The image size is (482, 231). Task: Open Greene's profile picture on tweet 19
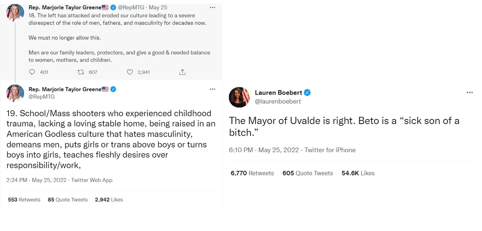(x=15, y=93)
